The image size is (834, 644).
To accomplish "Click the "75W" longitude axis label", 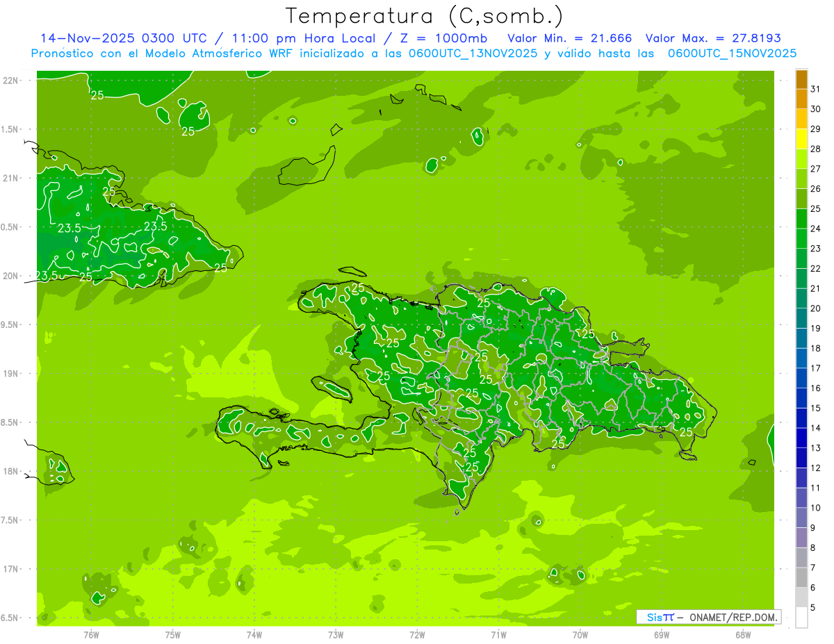I will (173, 635).
